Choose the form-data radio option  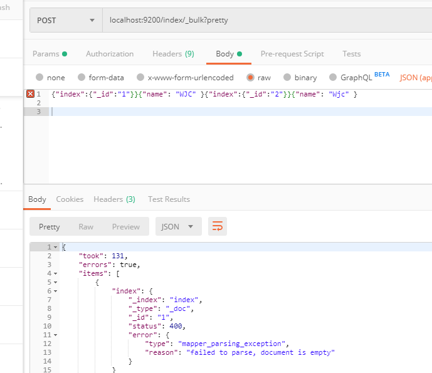click(82, 77)
